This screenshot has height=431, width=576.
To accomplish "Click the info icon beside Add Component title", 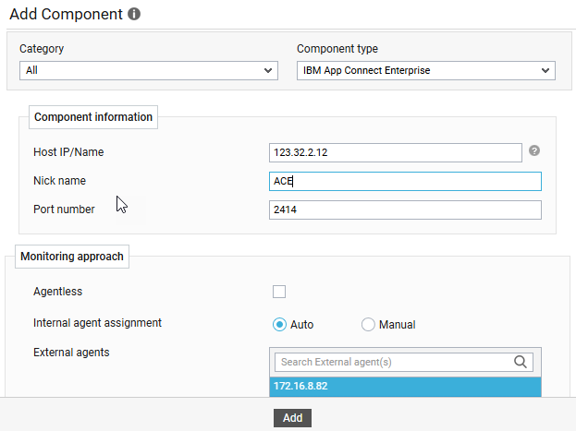I will pyautogui.click(x=134, y=15).
